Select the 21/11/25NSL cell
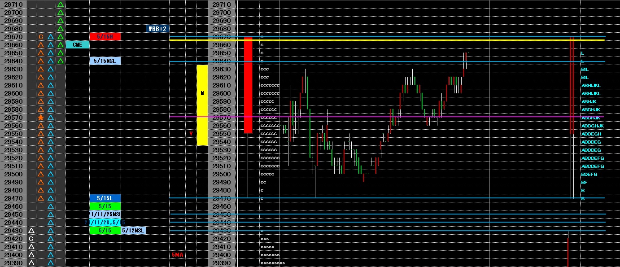This screenshot has width=620, height=267. [105, 214]
